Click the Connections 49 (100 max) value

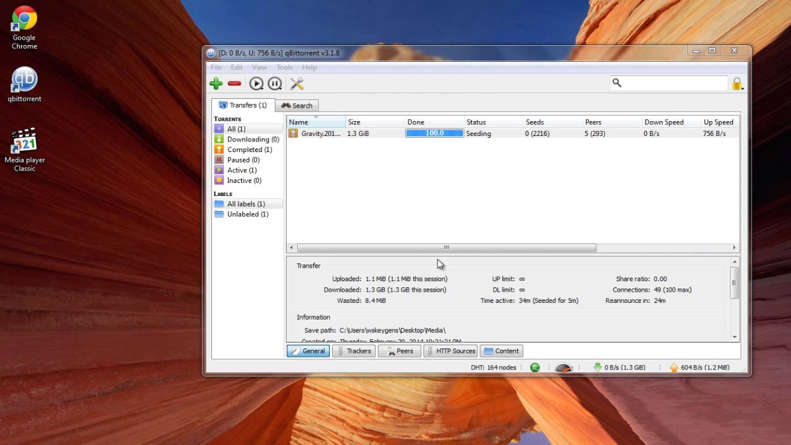(672, 290)
